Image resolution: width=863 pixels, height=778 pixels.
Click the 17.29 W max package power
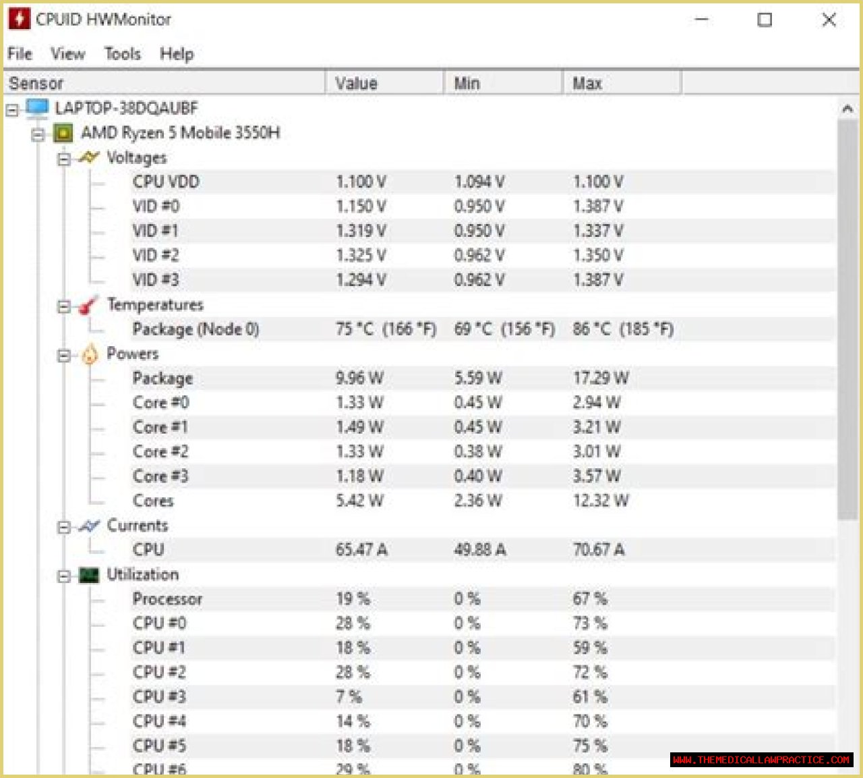coord(601,379)
